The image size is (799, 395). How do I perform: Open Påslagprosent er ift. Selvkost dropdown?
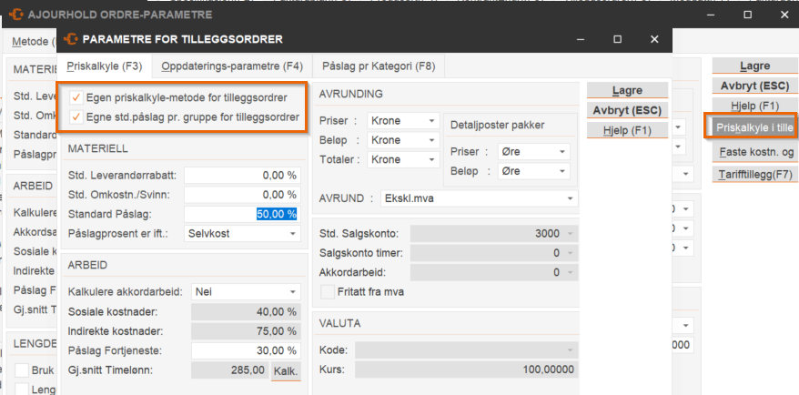tap(242, 234)
